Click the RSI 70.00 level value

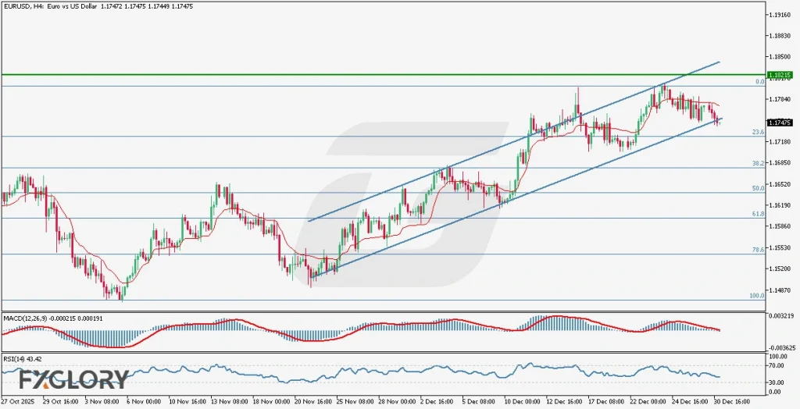[777, 365]
